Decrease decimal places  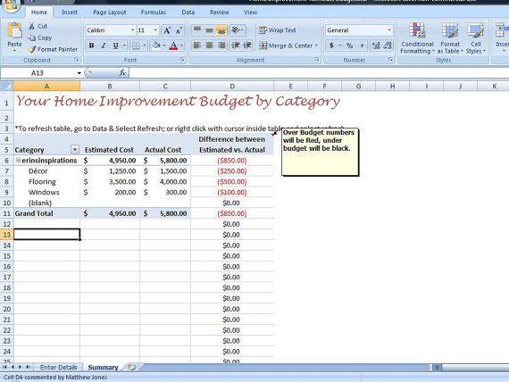pos(388,46)
